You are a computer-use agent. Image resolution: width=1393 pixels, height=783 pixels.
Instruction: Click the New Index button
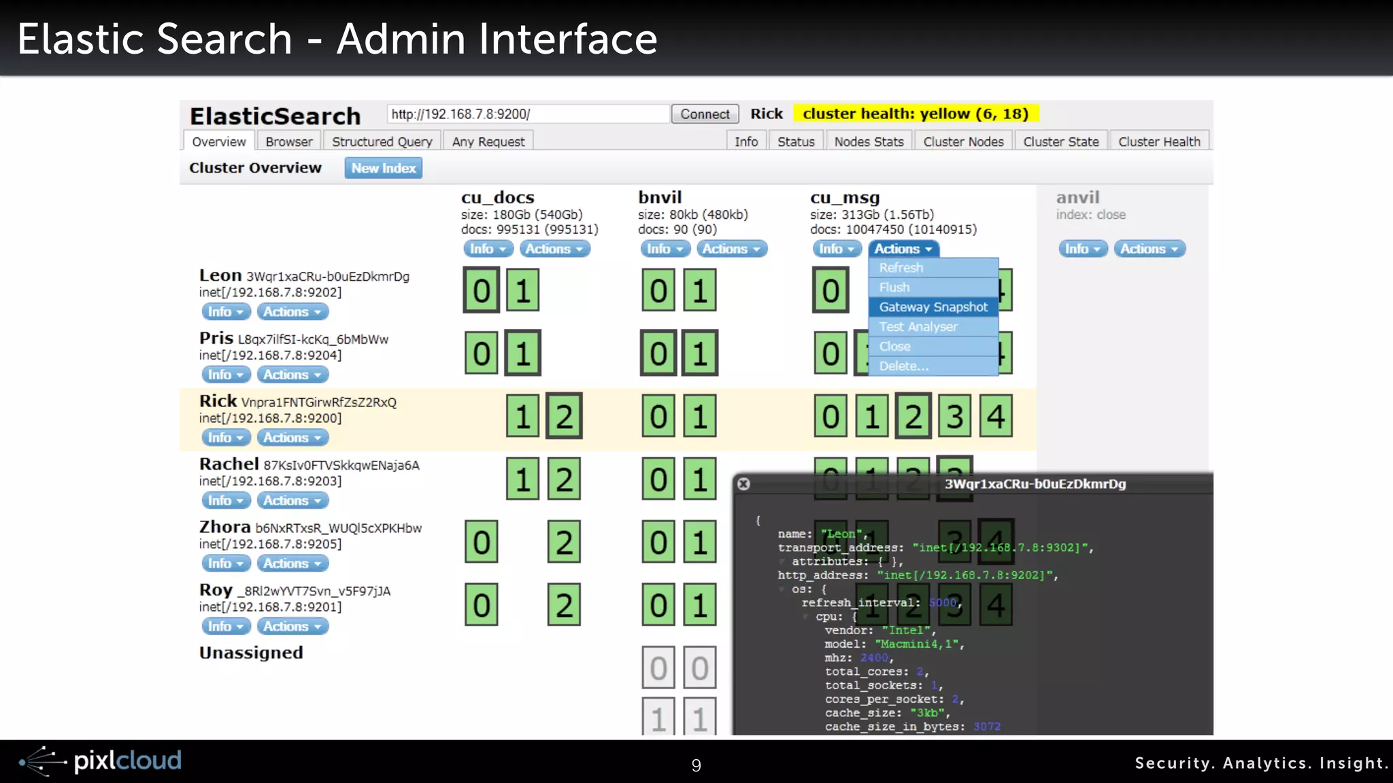(x=383, y=168)
